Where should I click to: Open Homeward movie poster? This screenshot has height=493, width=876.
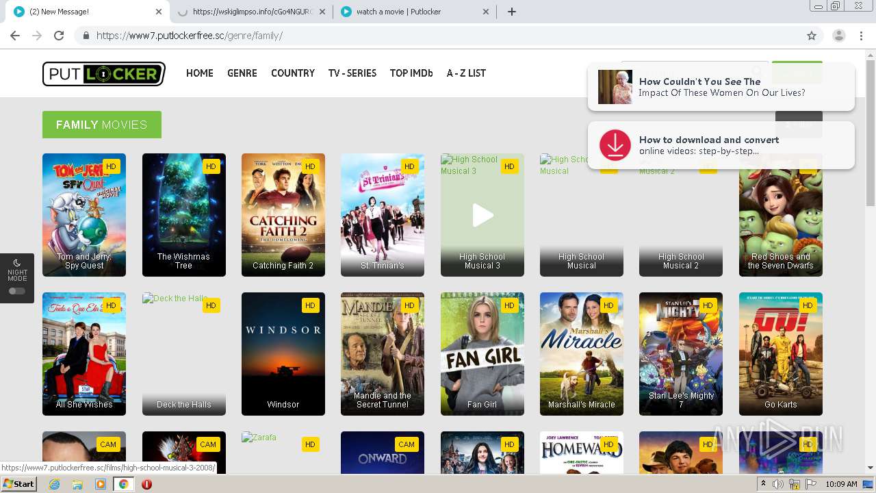pyautogui.click(x=582, y=453)
